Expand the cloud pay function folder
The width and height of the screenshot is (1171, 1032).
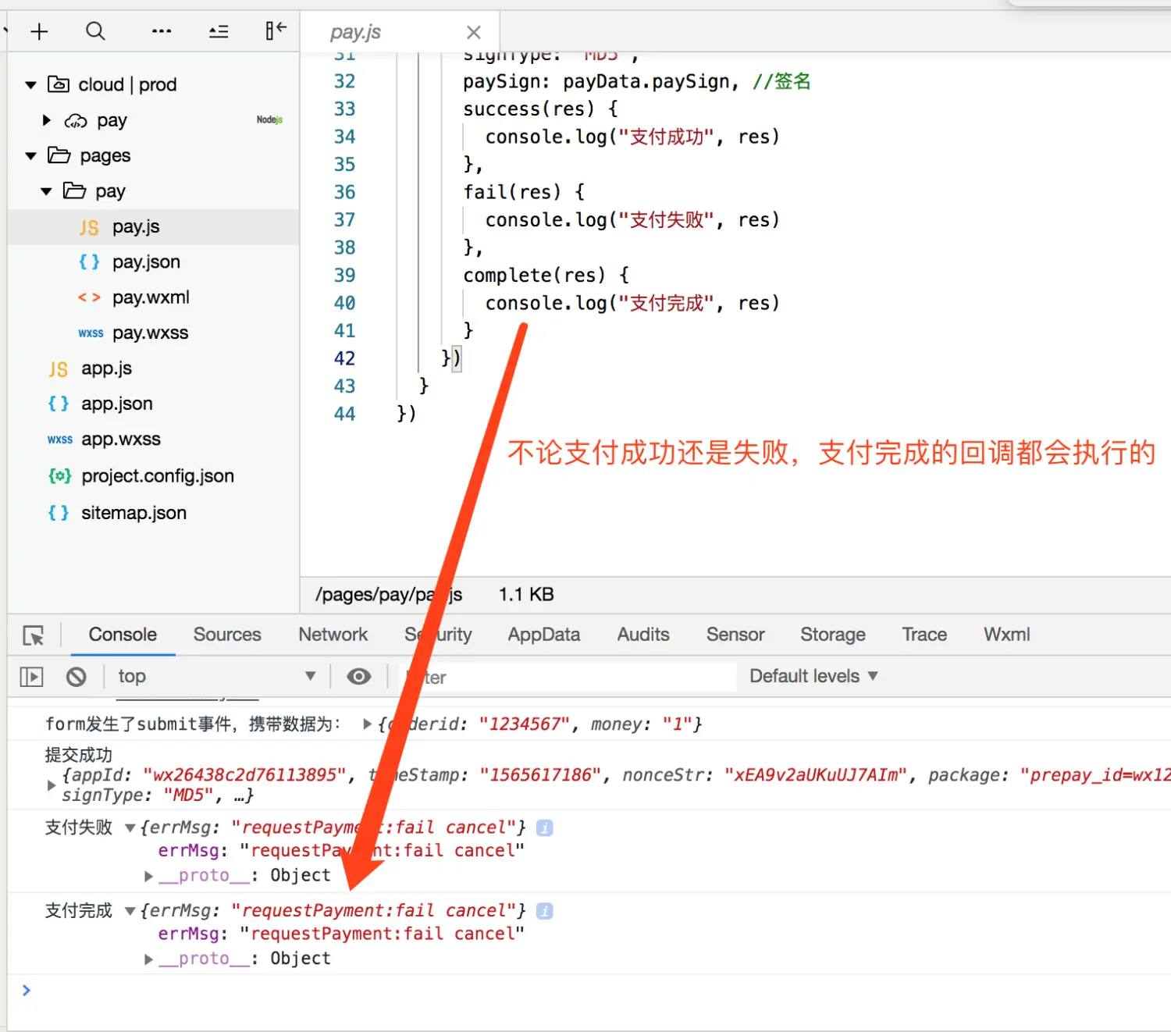click(46, 120)
